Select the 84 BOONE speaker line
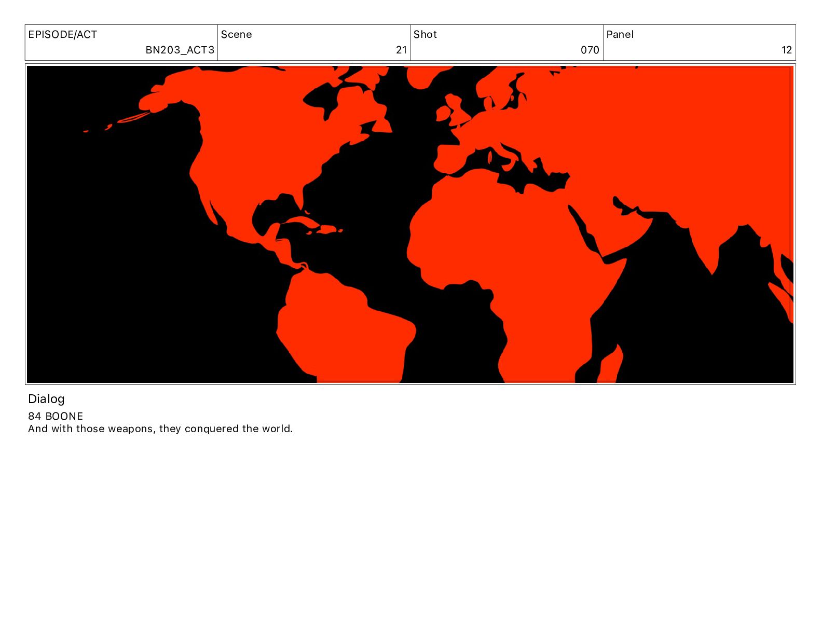This screenshot has width=822, height=635. (56, 416)
